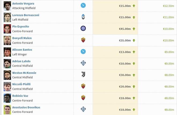This screenshot has height=115, width=177.
Task: Click Pio Esposito's €45.00m market value
Action: pyautogui.click(x=125, y=29)
